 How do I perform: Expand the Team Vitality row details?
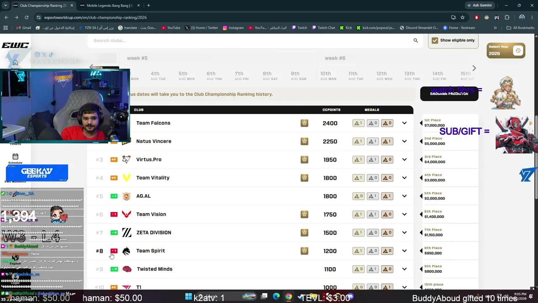404,178
